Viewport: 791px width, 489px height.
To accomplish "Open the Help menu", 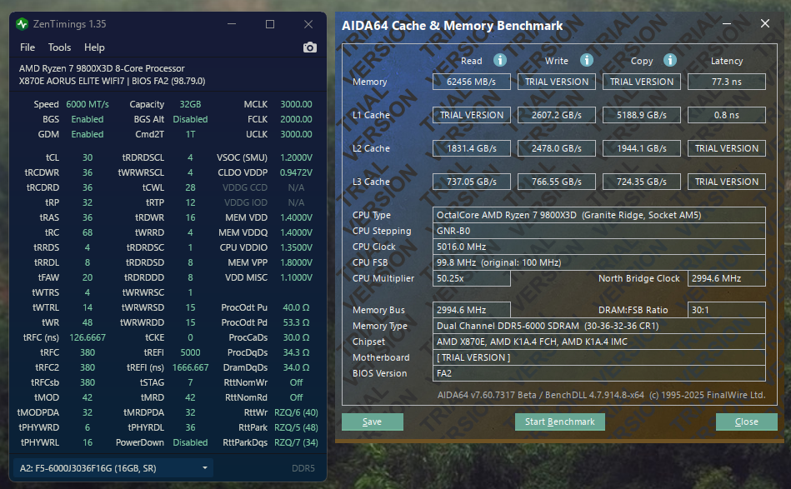I will tap(94, 47).
